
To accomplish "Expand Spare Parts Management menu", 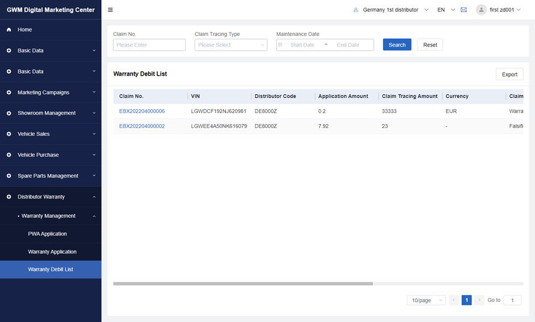I will click(x=51, y=176).
